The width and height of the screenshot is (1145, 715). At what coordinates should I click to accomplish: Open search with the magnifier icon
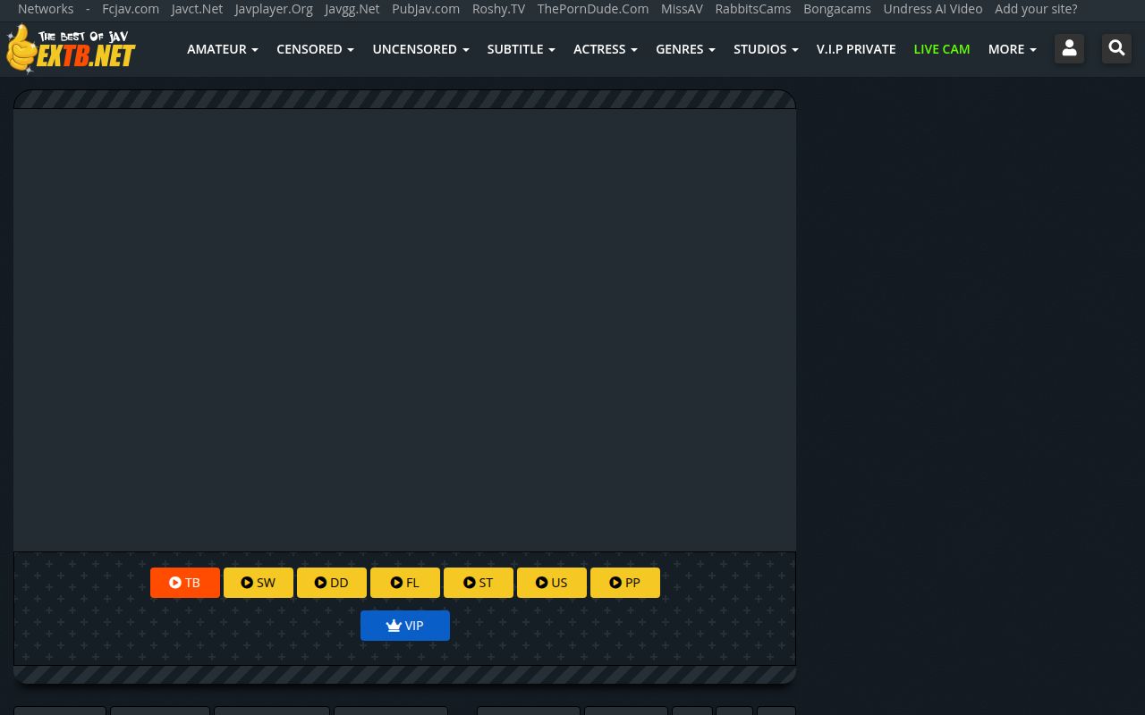[x=1116, y=49]
